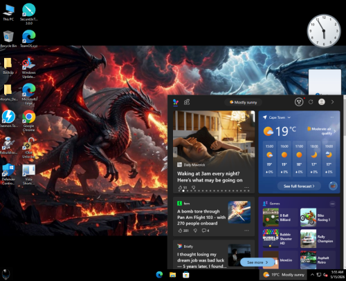
Task: Open the Windows Update blocker shortcut
Action: coord(29,68)
